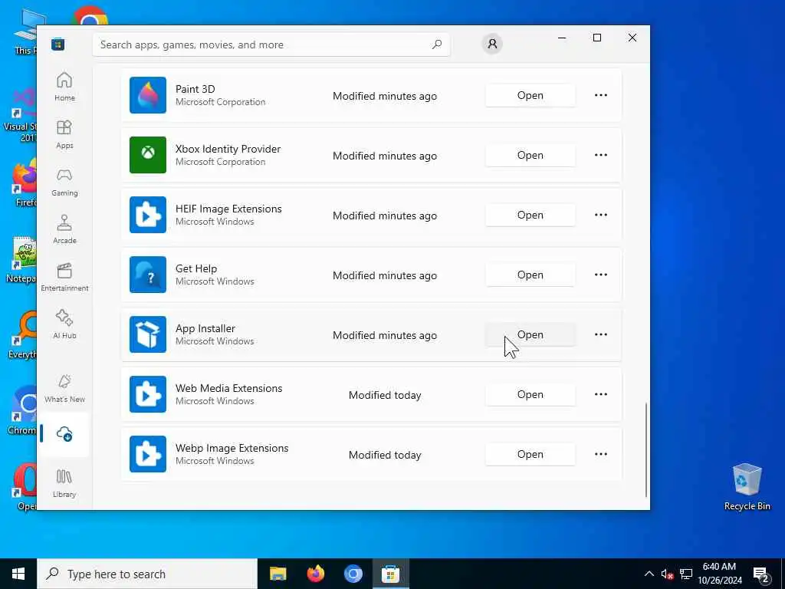785x589 pixels.
Task: Click the taskbar 'Type here to search' box
Action: tap(147, 574)
